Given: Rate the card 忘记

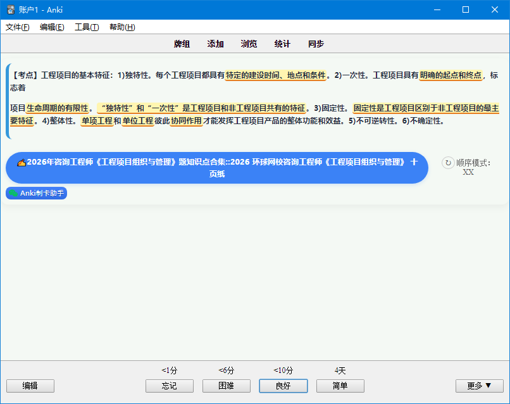Looking at the screenshot, I should (x=170, y=386).
